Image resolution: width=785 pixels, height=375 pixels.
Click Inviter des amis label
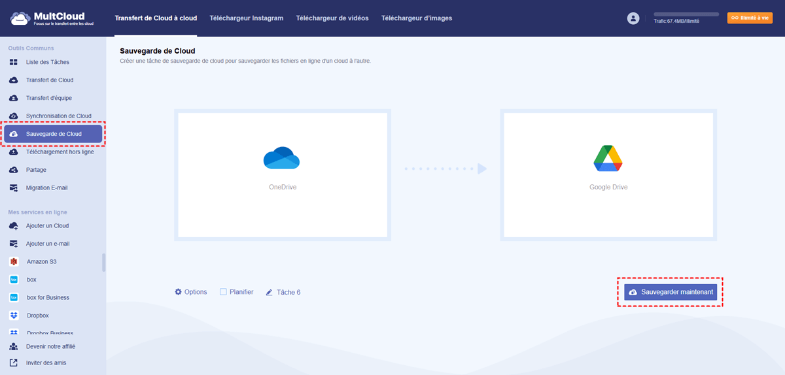(x=46, y=363)
